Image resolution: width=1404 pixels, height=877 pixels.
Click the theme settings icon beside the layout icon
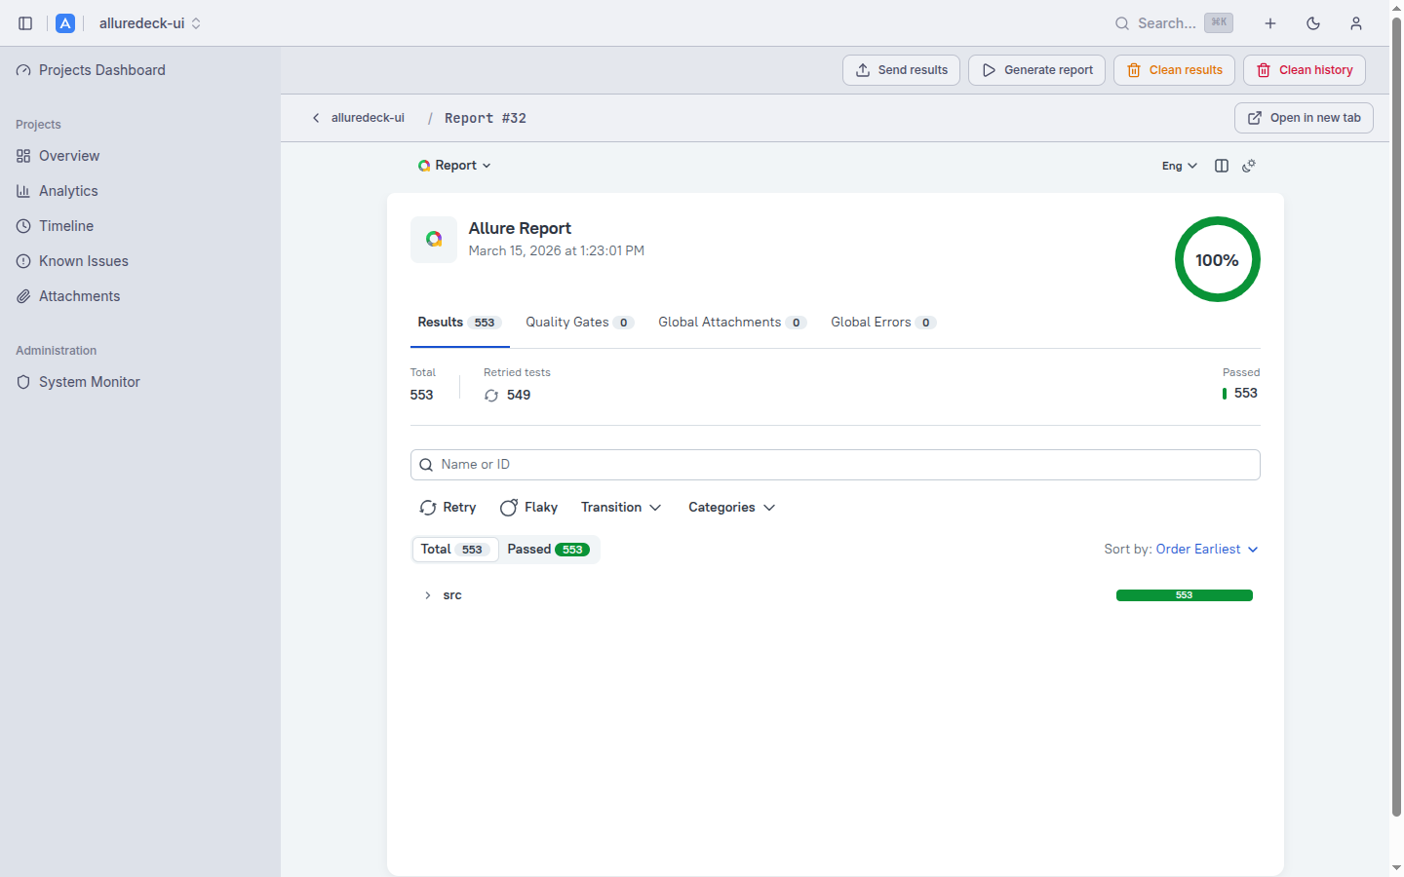coord(1249,166)
